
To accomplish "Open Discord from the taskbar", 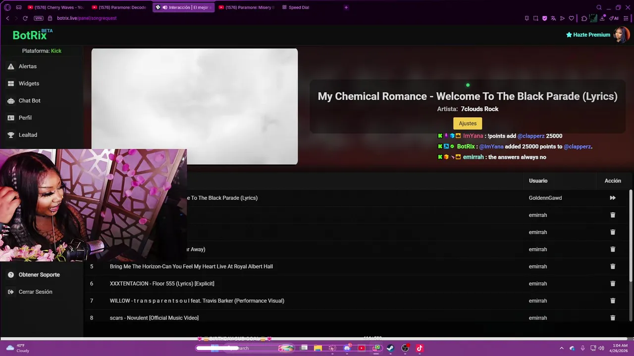I will [x=347, y=348].
